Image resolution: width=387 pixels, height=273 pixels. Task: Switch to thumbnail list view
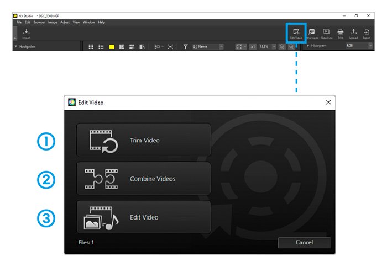[101, 47]
